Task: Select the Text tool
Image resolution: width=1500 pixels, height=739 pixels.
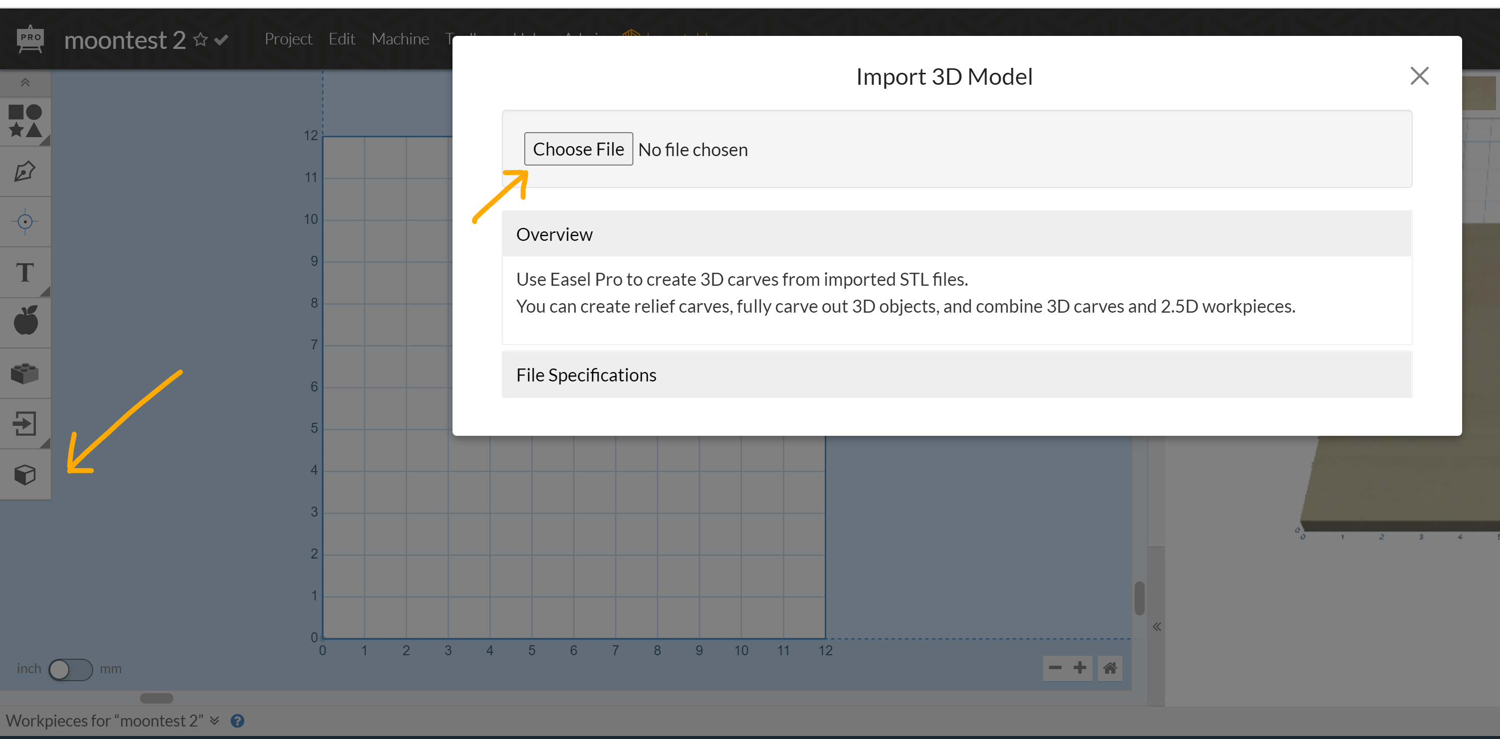Action: coord(25,272)
